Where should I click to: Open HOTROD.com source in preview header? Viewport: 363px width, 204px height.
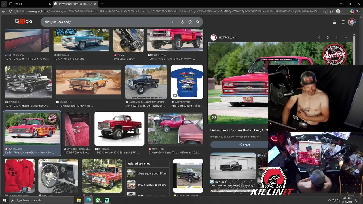[x=223, y=37]
